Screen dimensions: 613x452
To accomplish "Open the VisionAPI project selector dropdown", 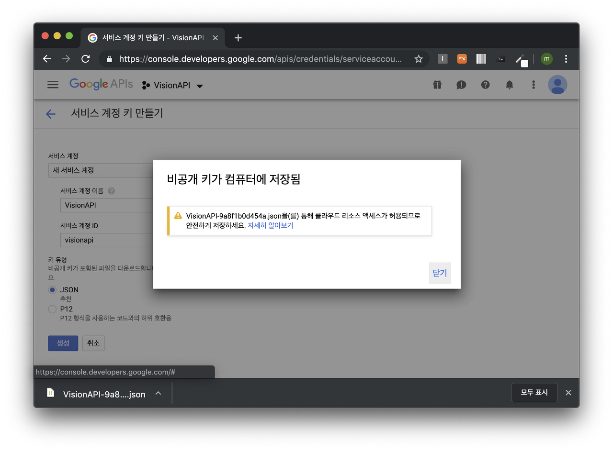I will (172, 86).
